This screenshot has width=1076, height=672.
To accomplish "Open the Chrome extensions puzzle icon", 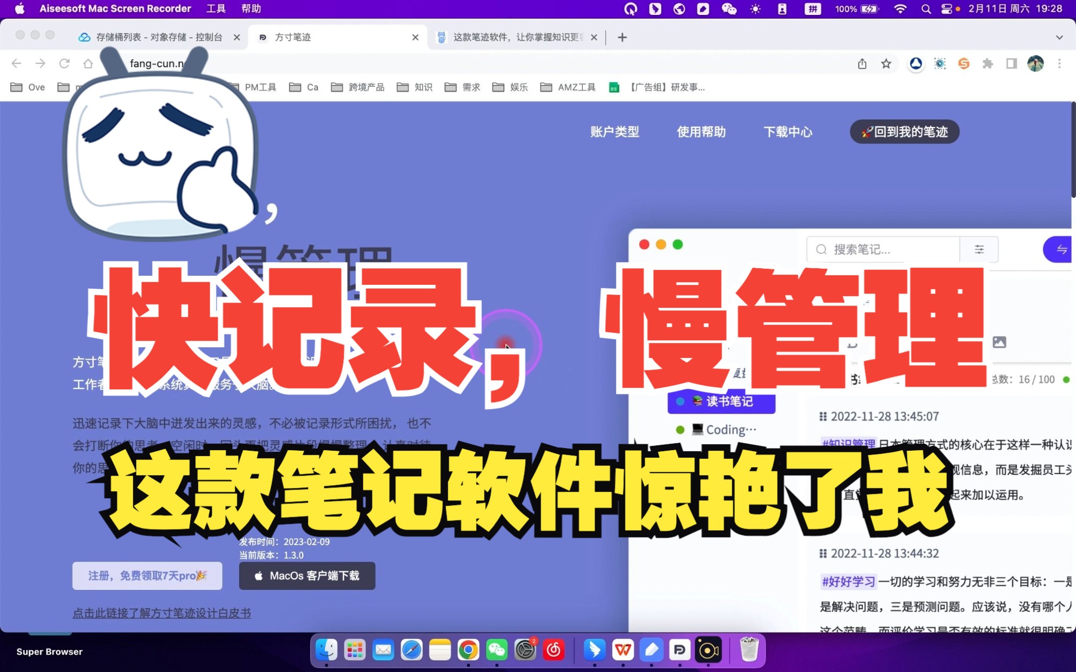I will 988,63.
